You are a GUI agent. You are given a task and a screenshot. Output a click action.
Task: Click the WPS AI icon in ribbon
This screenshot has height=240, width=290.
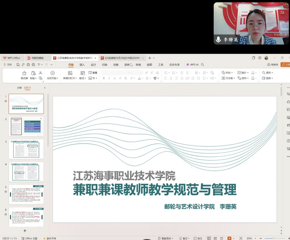[192, 65]
